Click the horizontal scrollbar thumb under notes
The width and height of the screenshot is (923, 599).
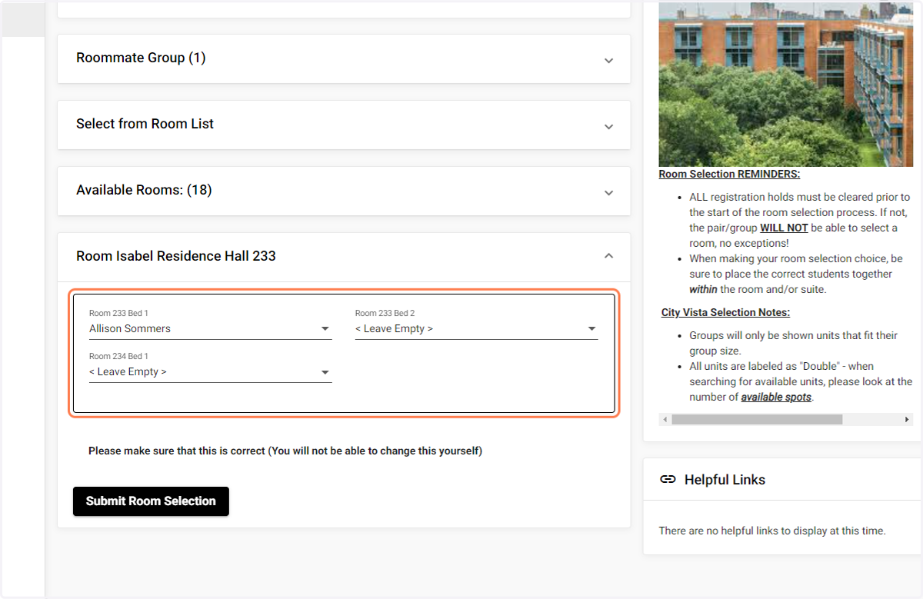point(757,420)
